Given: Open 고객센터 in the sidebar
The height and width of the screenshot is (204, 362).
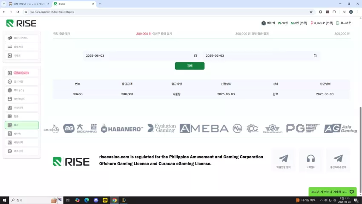Looking at the screenshot, I should pyautogui.click(x=22, y=151).
